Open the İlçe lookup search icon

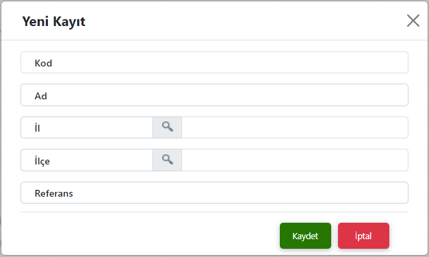click(167, 160)
